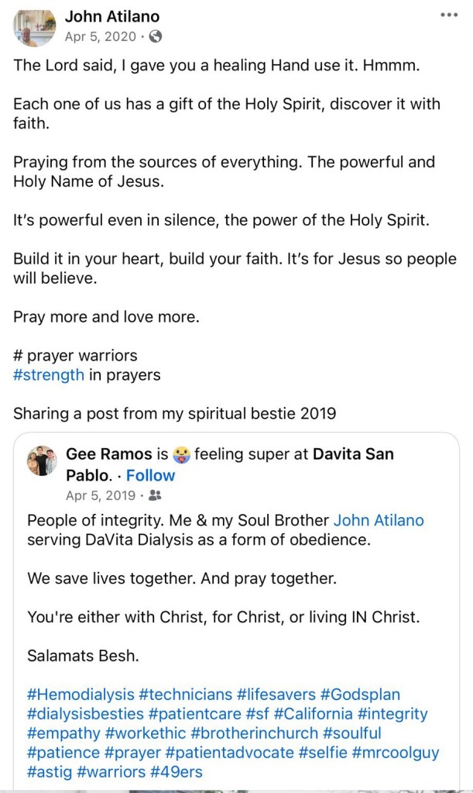Click John Atilano's profile picture
The image size is (473, 793).
tap(34, 26)
